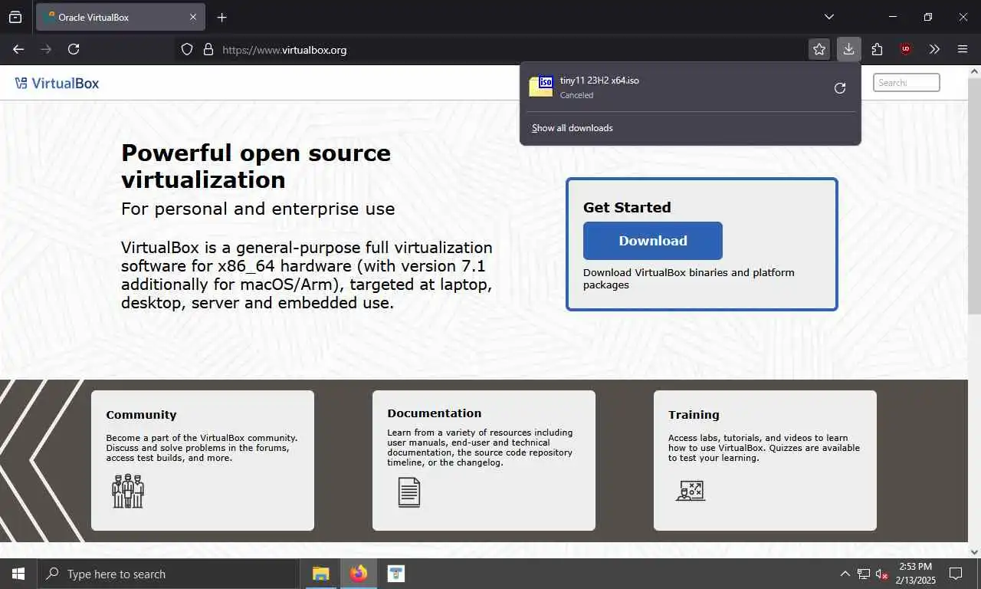Click the muted volume tray icon

pyautogui.click(x=882, y=574)
